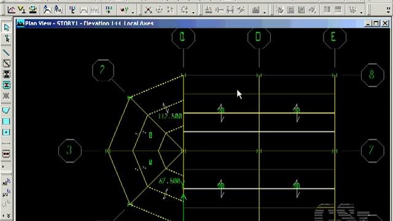Screen dimensions: 393x221
Task: Click the point assign icon before dropdown arrow
Action: pyautogui.click(x=184, y=10)
